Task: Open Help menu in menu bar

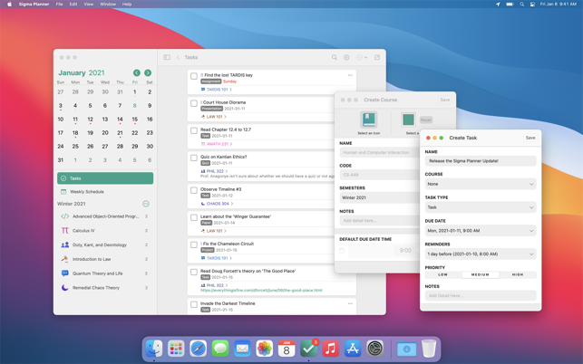Action: [127, 5]
